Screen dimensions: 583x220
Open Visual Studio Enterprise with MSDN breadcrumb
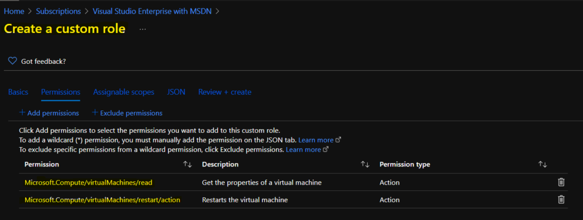152,11
